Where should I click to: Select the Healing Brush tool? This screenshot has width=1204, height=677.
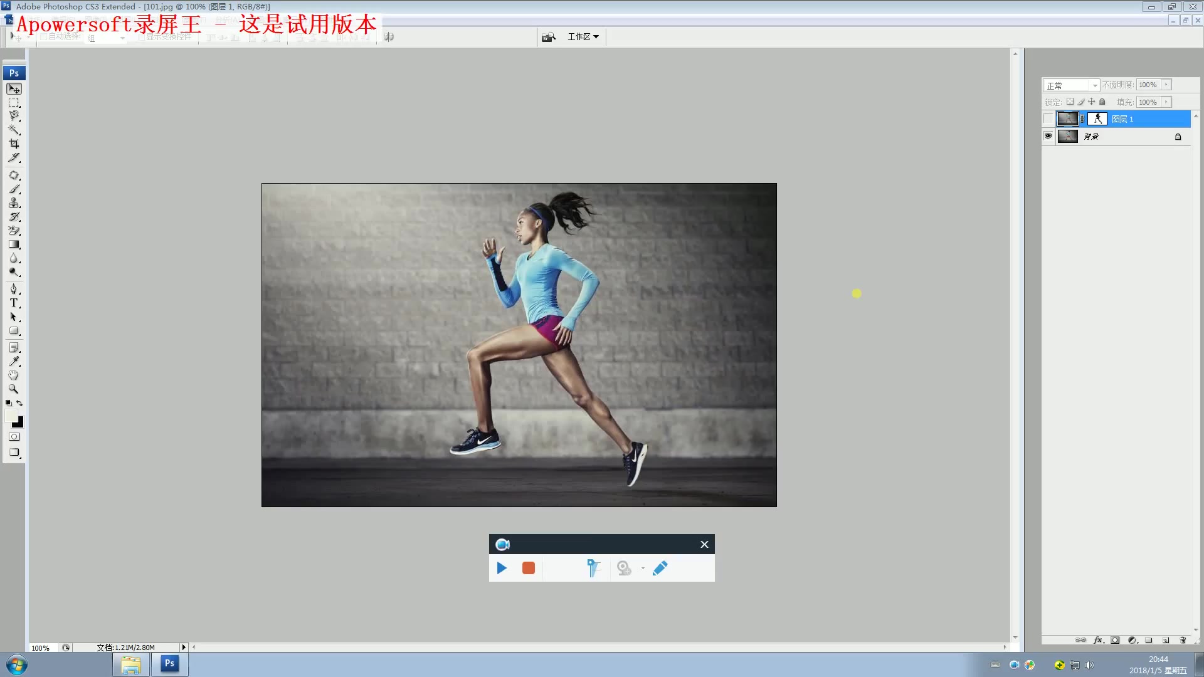14,176
